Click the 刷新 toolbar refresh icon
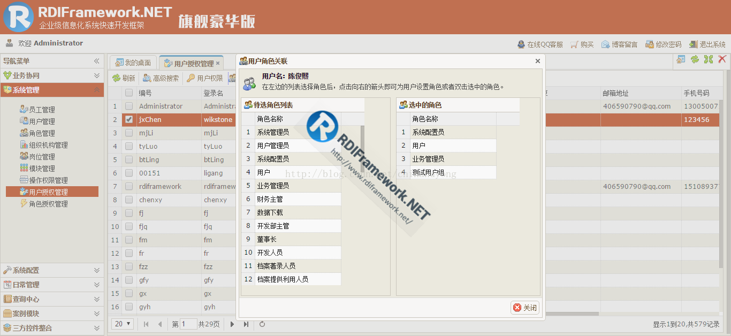This screenshot has height=336, width=731. (116, 78)
